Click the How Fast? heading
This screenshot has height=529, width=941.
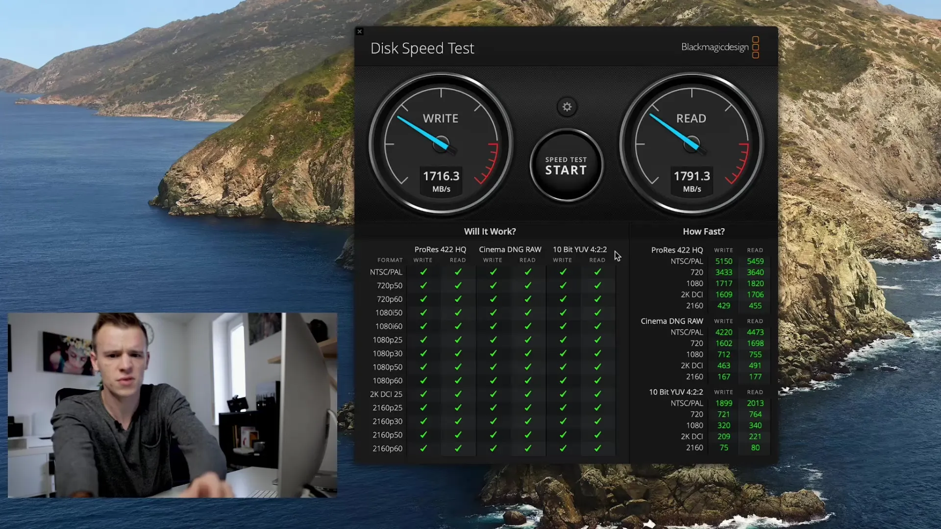click(x=703, y=231)
